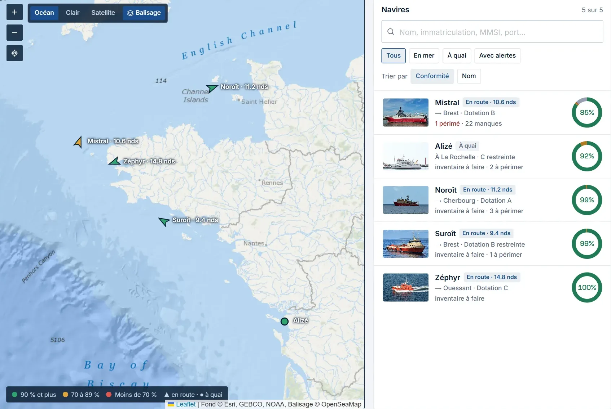Switch basemap to Clair
Viewport: 611px width, 409px height.
click(72, 13)
